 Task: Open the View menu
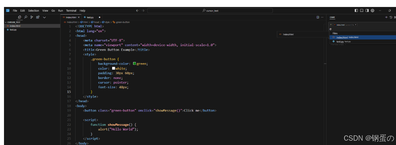point(45,11)
